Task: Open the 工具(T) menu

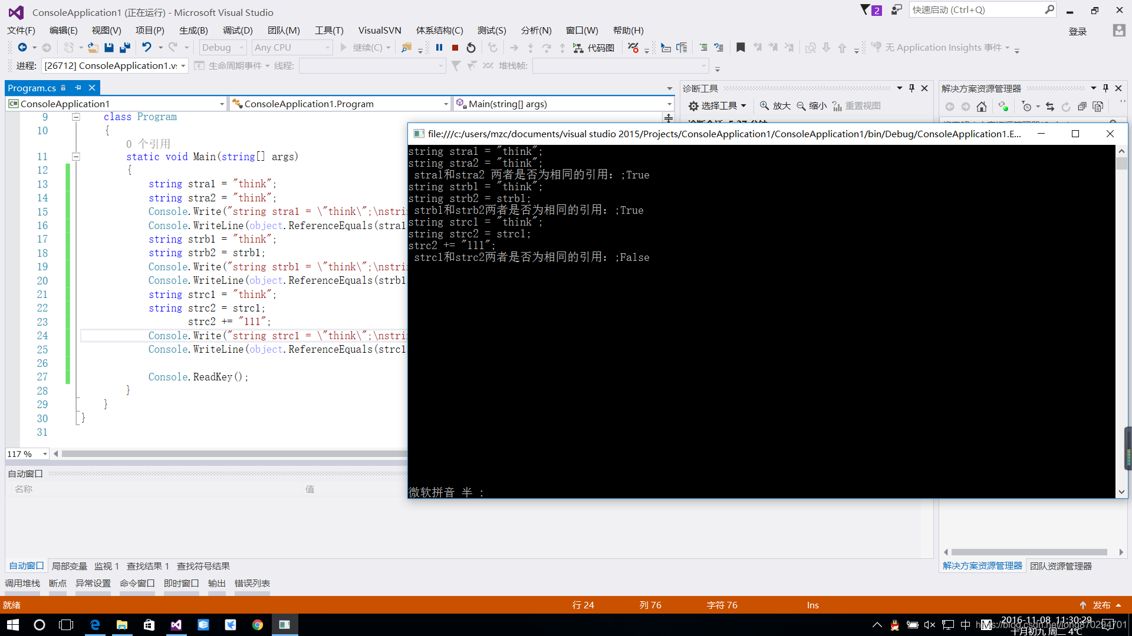Action: (329, 31)
